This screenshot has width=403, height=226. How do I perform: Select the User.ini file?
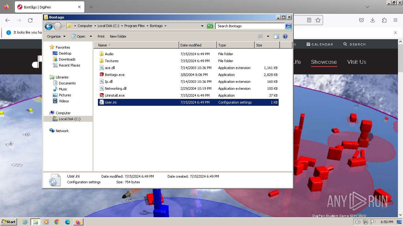(188, 102)
